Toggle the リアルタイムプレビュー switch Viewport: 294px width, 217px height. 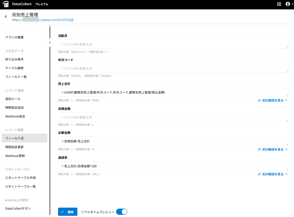click(x=122, y=212)
